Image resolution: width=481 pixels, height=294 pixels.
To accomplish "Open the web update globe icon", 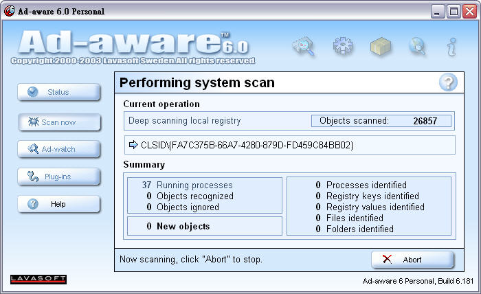I will coord(418,46).
